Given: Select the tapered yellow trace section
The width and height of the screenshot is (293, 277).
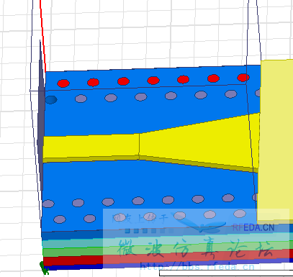Looking at the screenshot, I should [x=199, y=142].
